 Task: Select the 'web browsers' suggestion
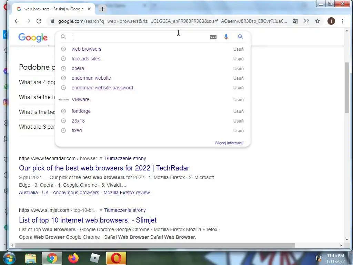pyautogui.click(x=87, y=49)
